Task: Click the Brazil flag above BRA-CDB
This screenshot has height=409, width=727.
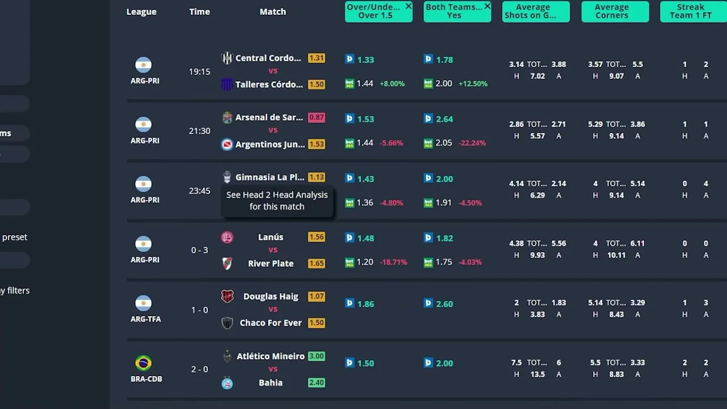Action: pyautogui.click(x=143, y=363)
